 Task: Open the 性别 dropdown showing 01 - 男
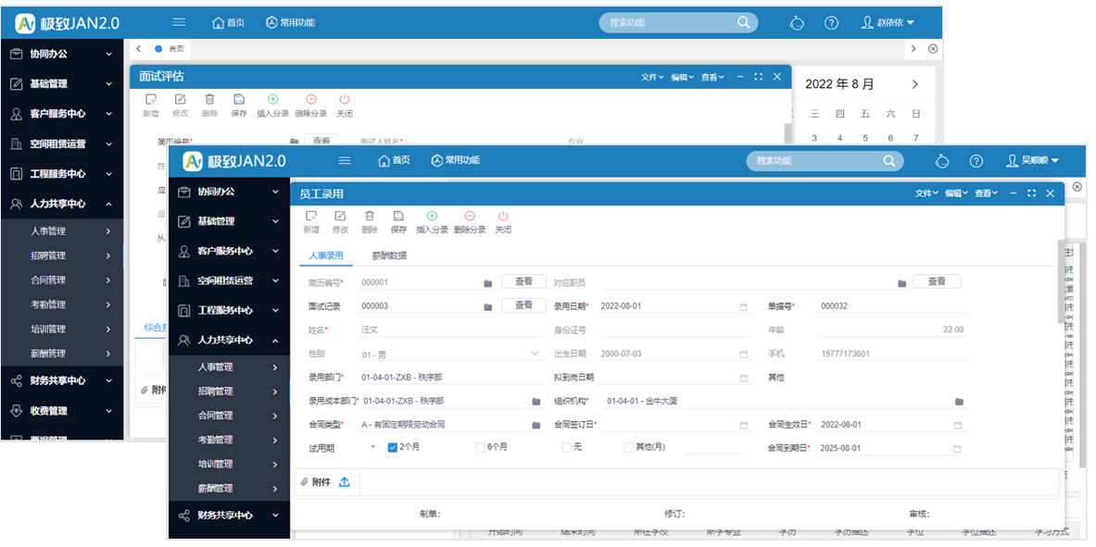pyautogui.click(x=535, y=354)
